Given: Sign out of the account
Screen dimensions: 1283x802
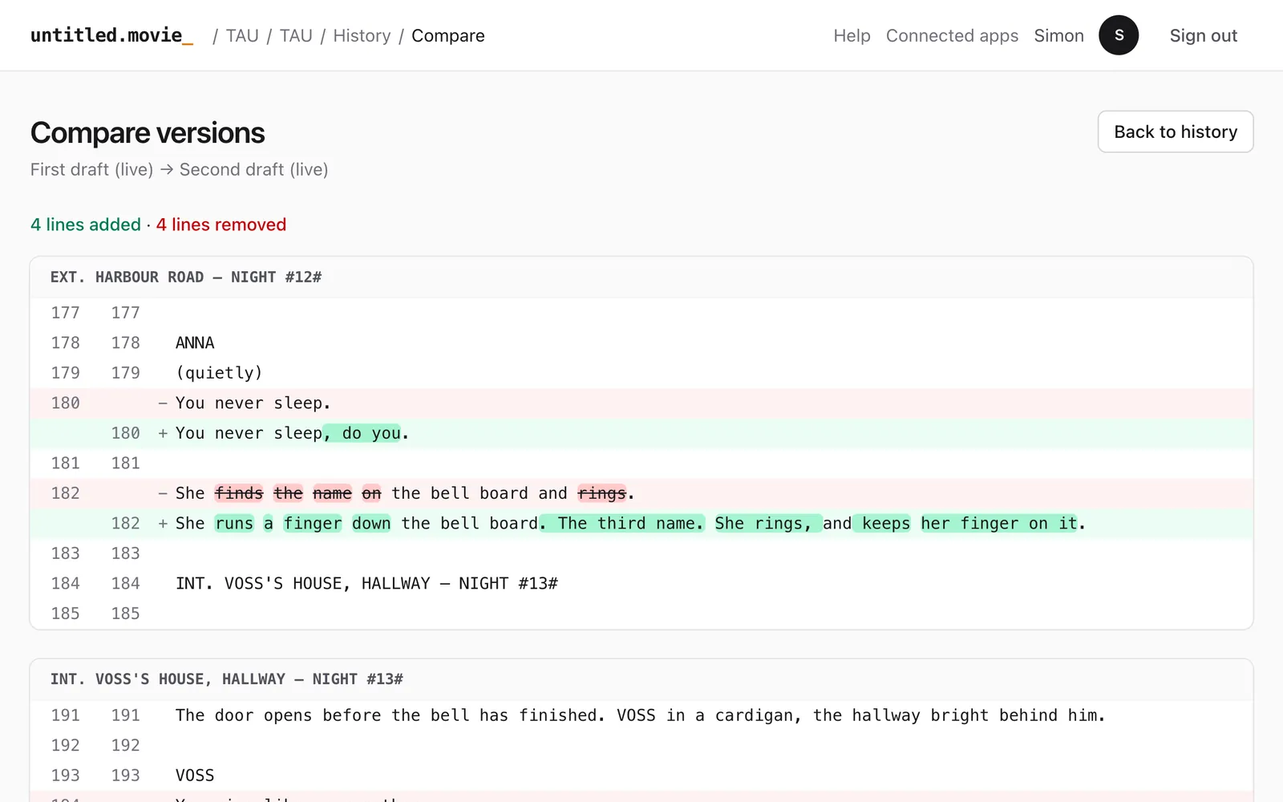Looking at the screenshot, I should (1203, 35).
